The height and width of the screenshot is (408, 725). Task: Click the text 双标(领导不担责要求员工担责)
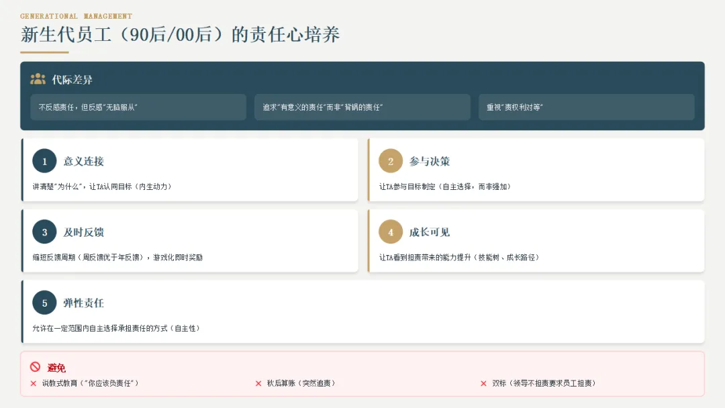pyautogui.click(x=544, y=383)
